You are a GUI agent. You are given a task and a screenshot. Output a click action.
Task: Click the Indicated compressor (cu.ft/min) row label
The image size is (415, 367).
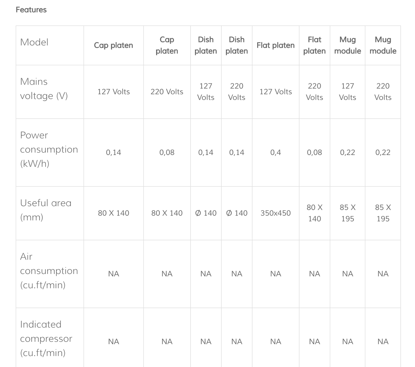point(46,338)
